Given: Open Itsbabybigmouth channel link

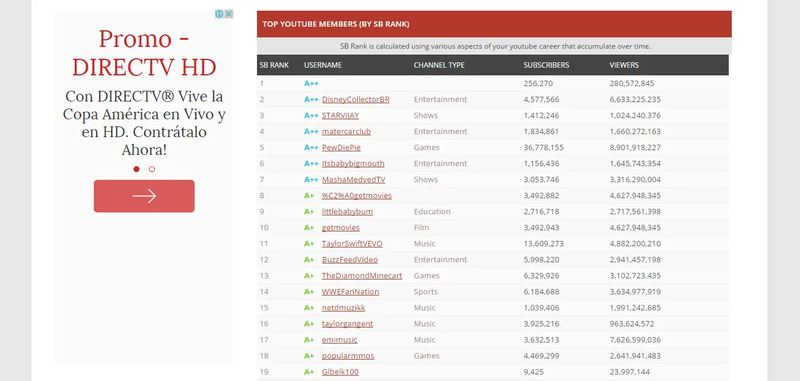Looking at the screenshot, I should (x=353, y=163).
